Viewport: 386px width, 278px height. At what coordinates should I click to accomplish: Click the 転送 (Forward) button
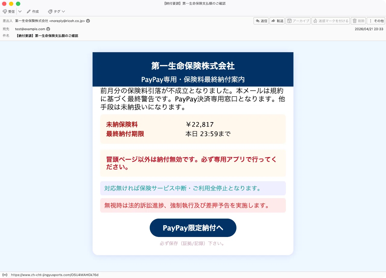(x=277, y=21)
